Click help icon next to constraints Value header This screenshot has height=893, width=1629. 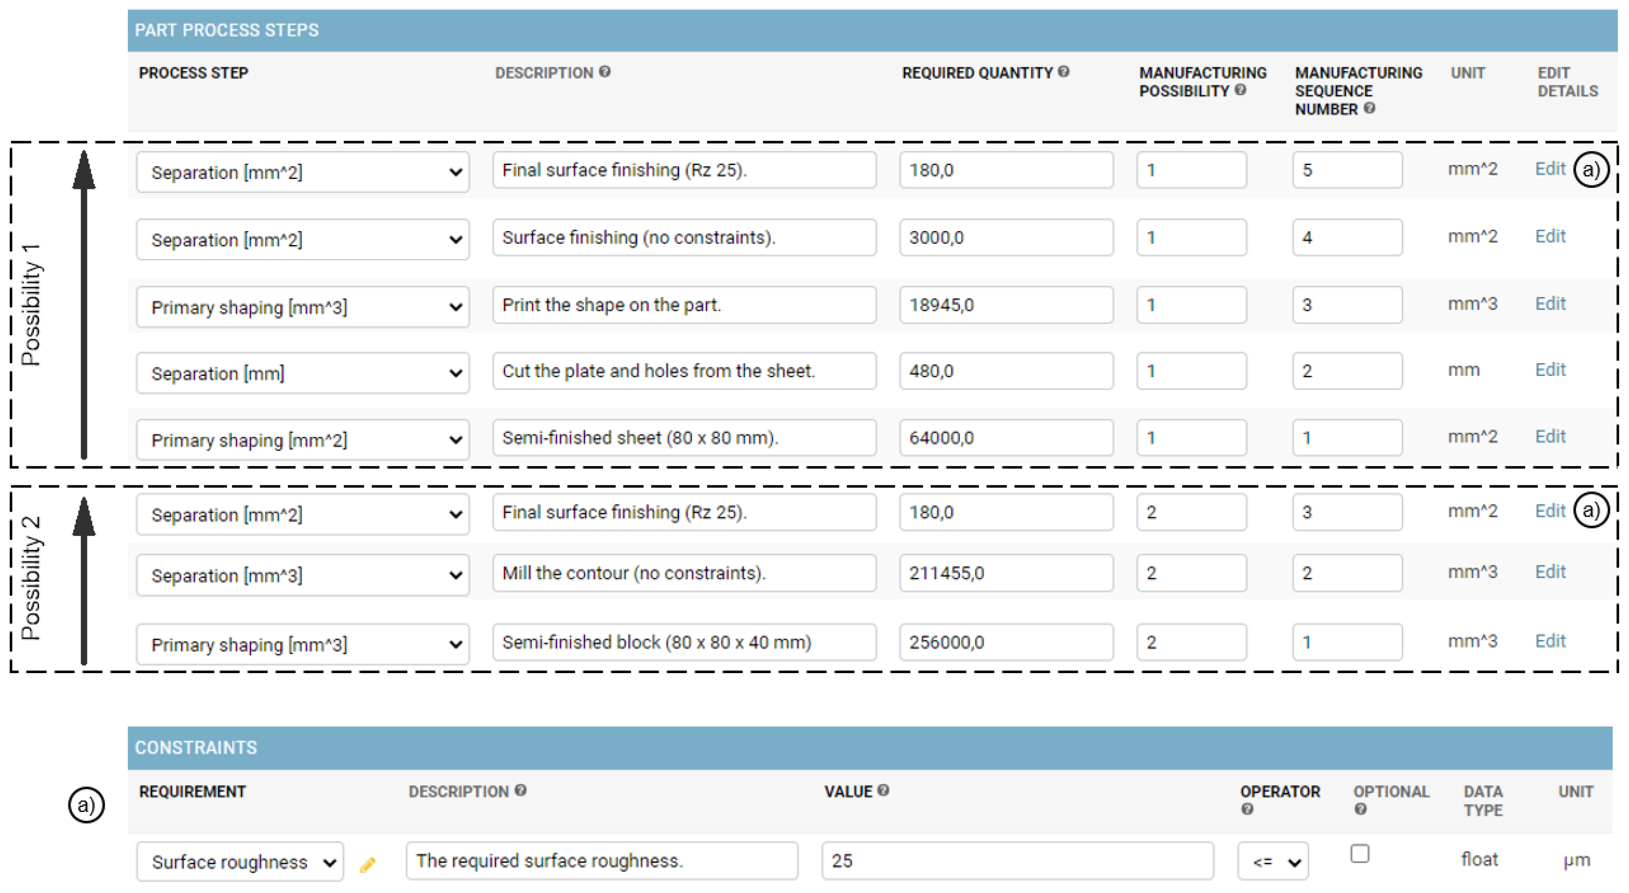[x=883, y=790]
